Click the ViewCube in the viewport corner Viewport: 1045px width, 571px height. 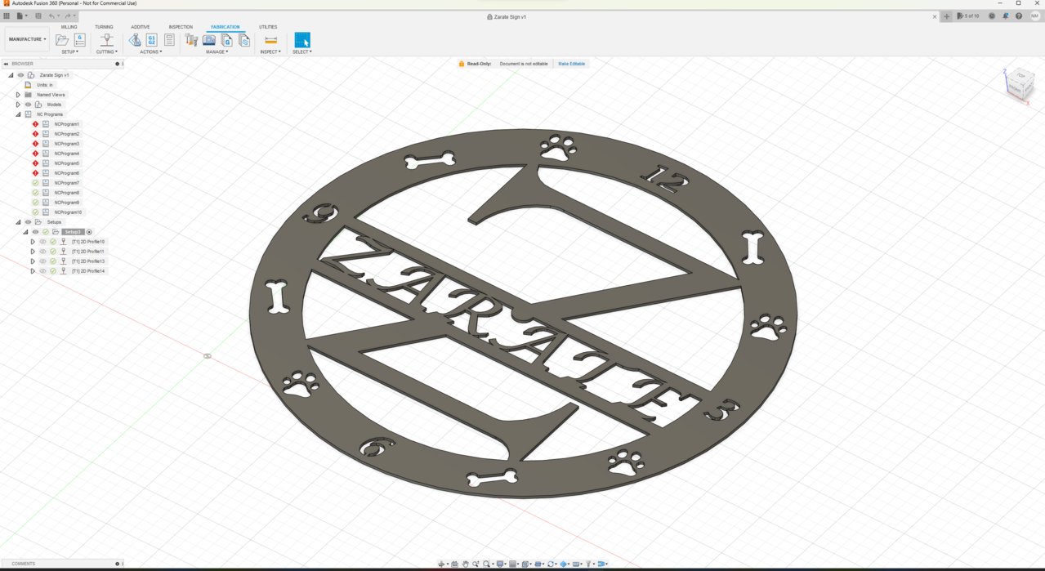(x=1019, y=83)
